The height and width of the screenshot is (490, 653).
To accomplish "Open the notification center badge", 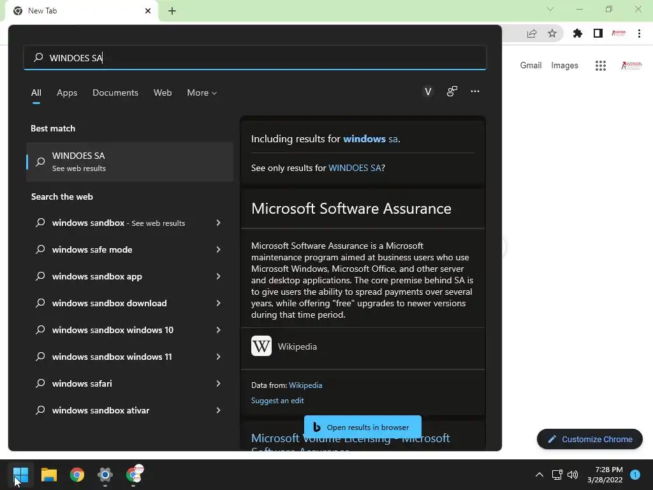I will pos(635,475).
